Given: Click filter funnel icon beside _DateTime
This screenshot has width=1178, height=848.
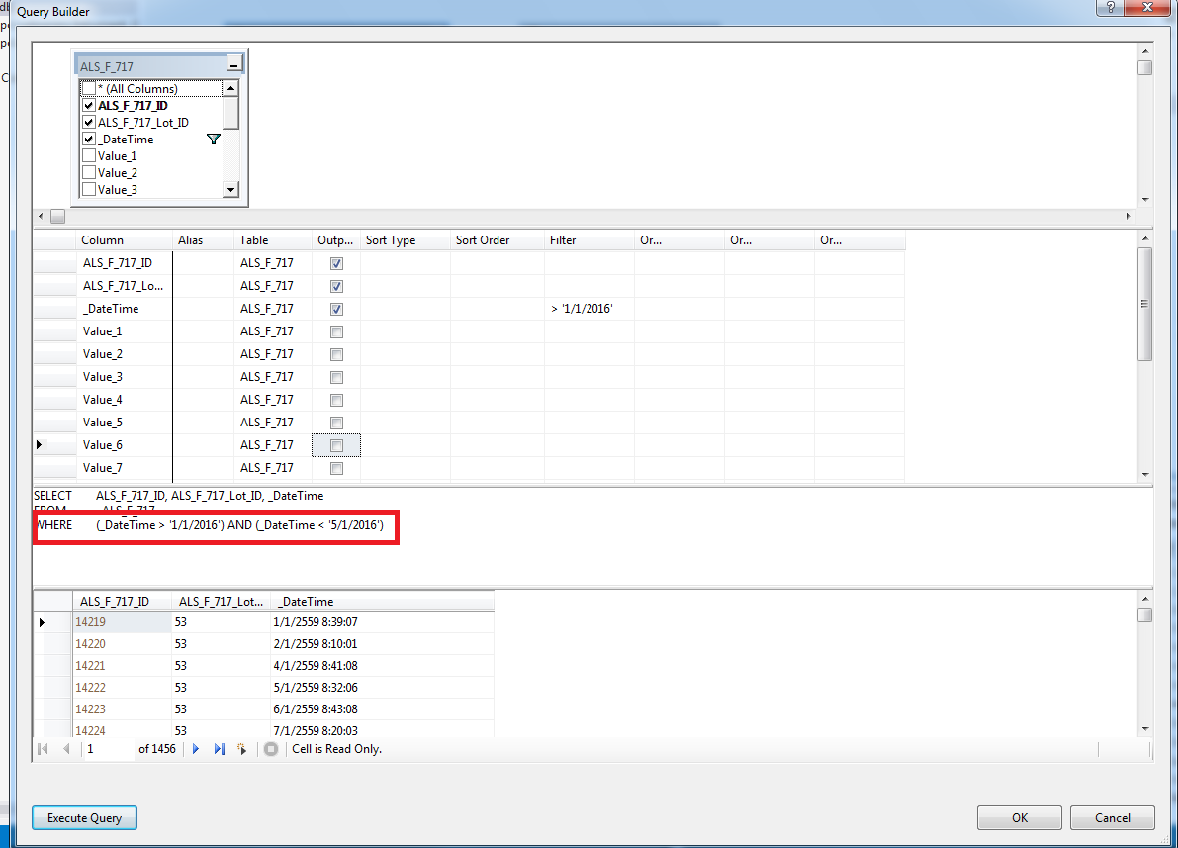Looking at the screenshot, I should pyautogui.click(x=213, y=140).
